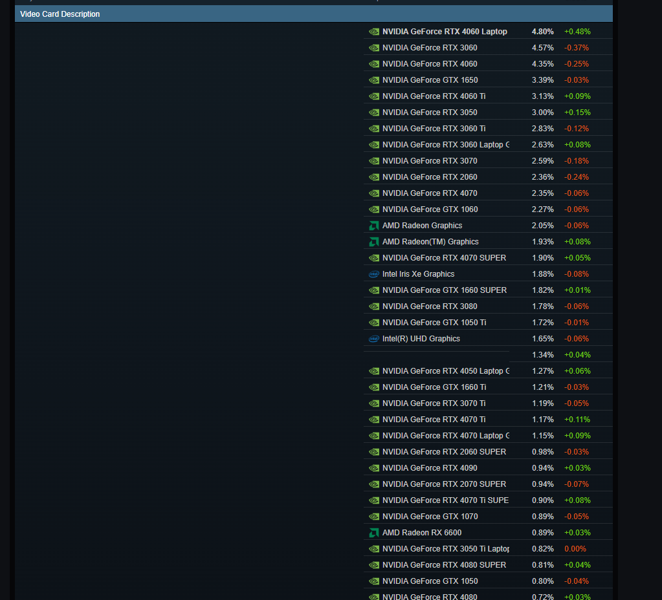
Task: Click NVIDIA icon next to RTX 4060 row
Action: click(374, 64)
